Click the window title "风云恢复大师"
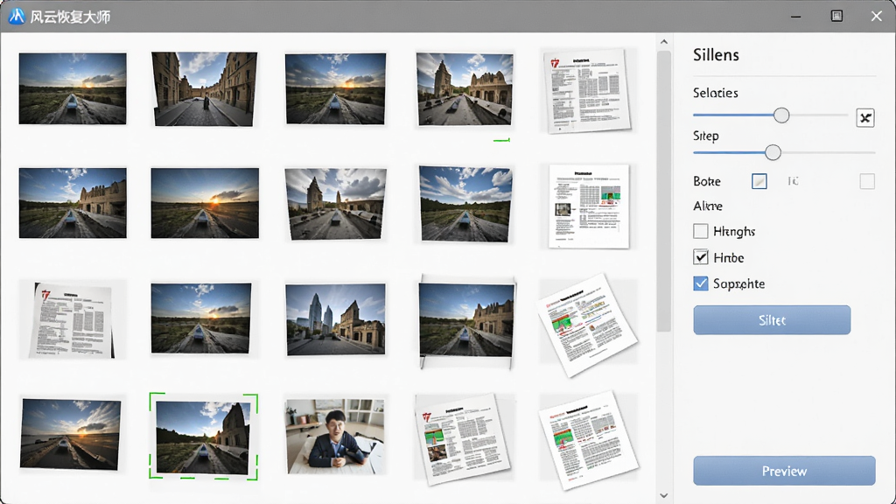This screenshot has height=504, width=896. pos(70,17)
